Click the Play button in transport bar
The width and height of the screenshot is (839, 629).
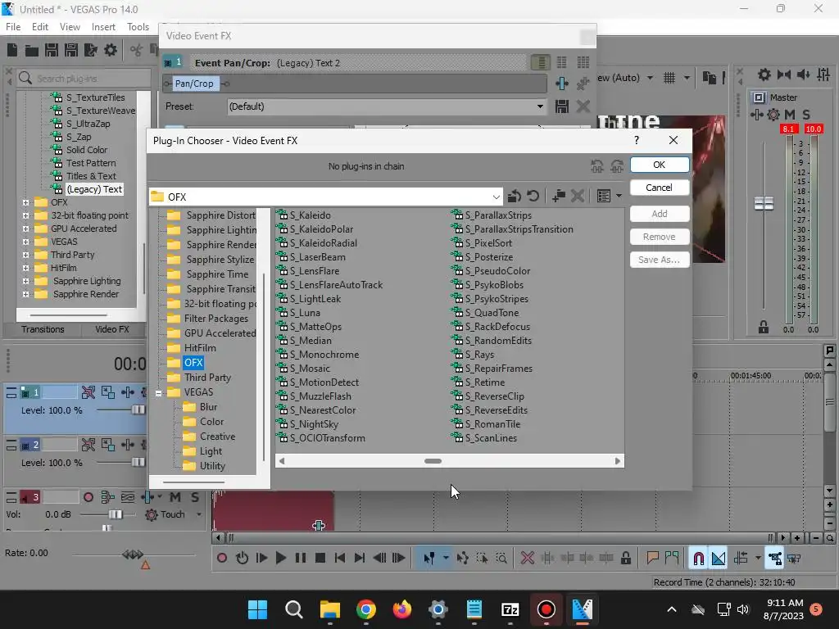(280, 559)
